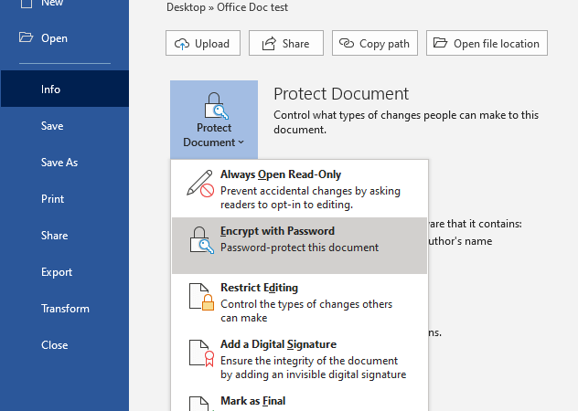Click 'Password-protect this document' description
The image size is (578, 411).
point(299,248)
